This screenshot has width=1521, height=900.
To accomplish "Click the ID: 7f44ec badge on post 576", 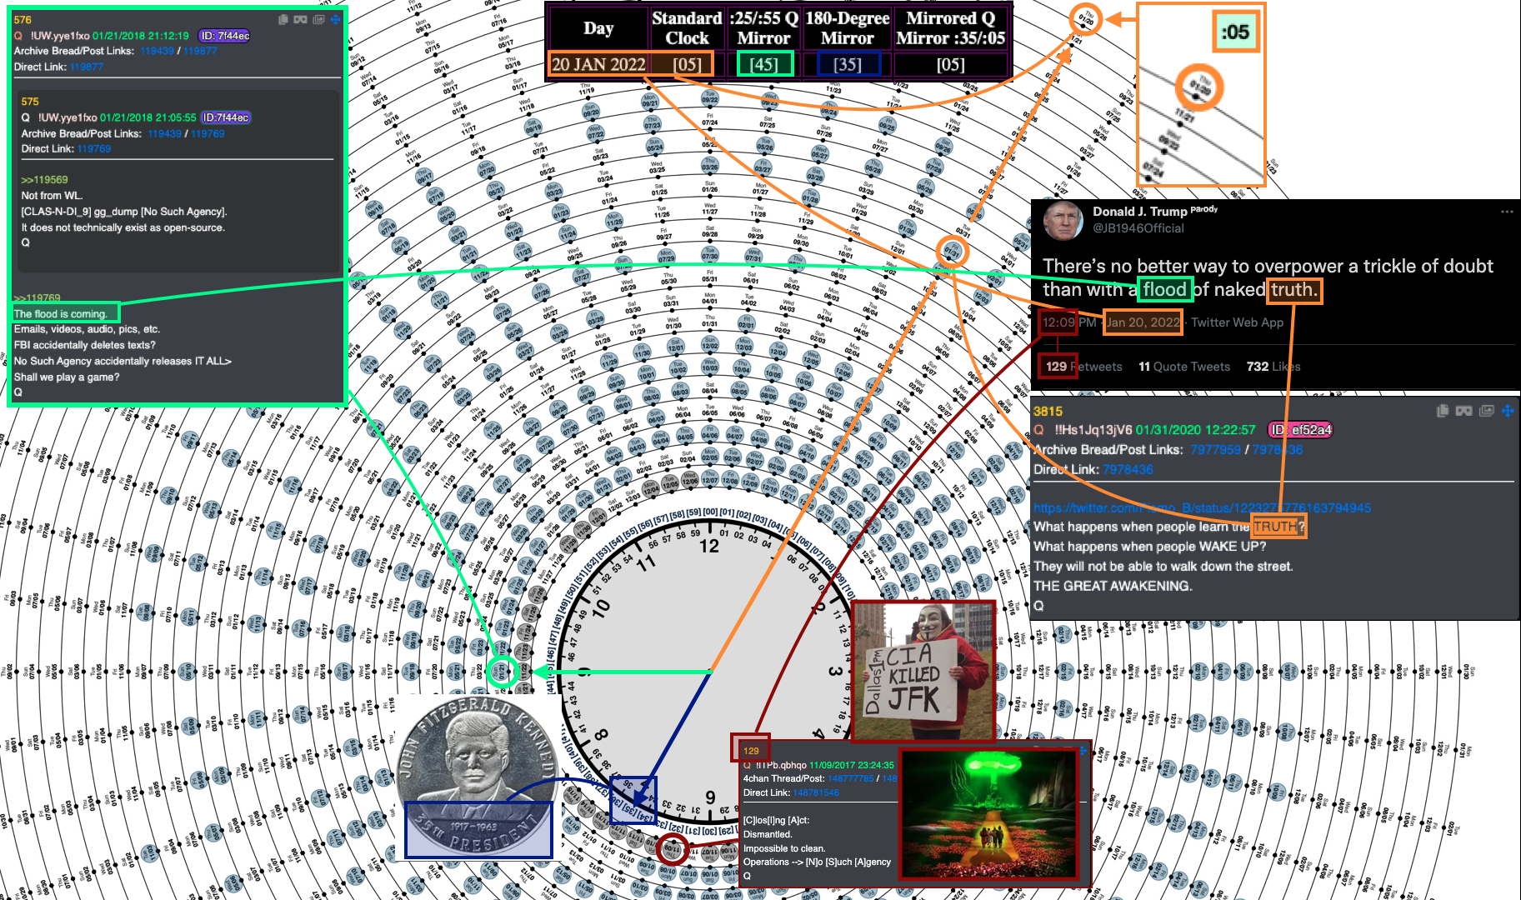I will [x=224, y=36].
